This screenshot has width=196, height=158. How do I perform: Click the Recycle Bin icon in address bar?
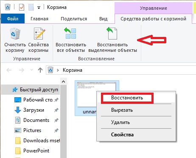50,70
